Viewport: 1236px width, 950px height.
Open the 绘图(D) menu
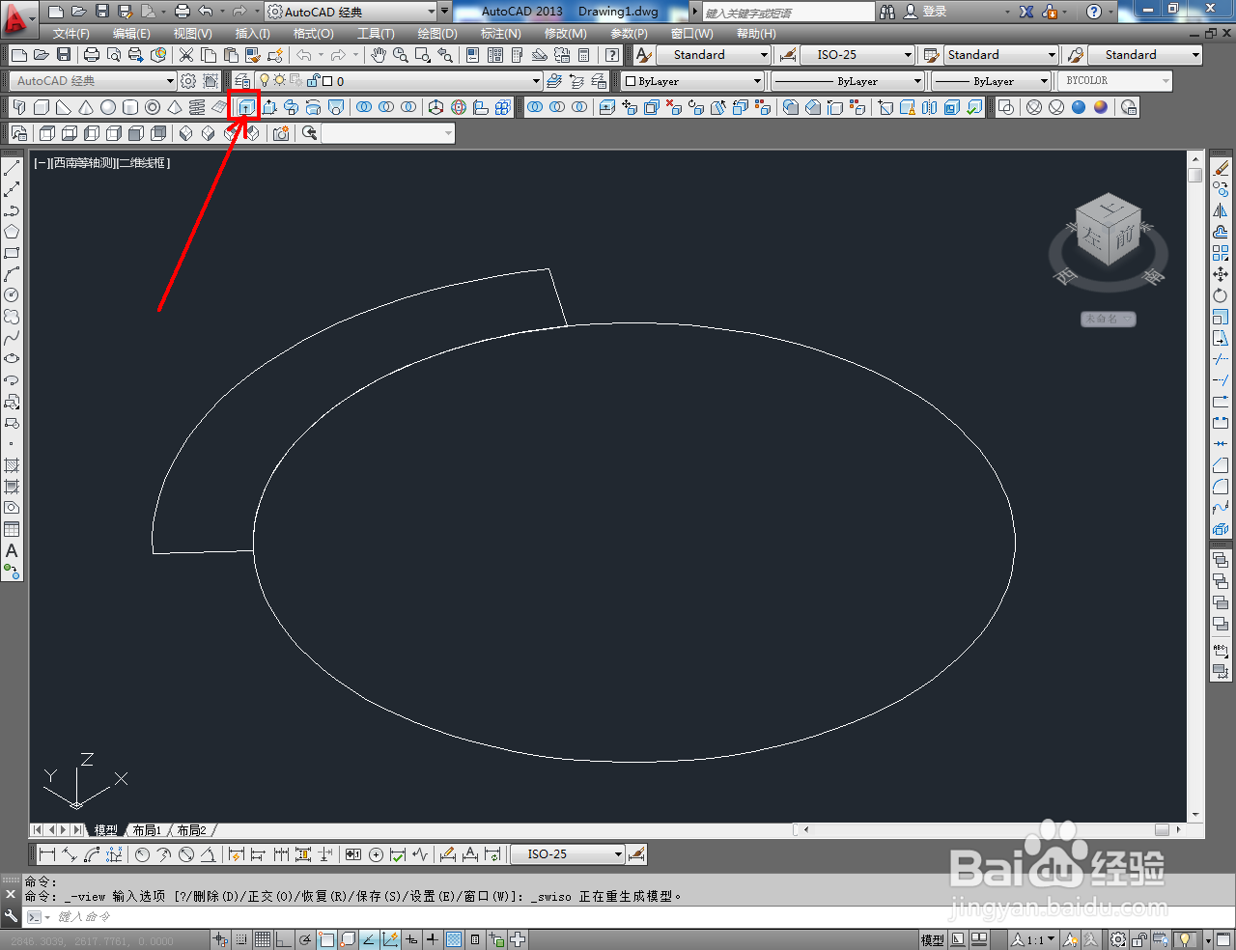tap(437, 33)
